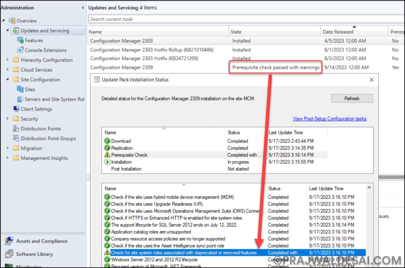
Task: Click the warning icon on deprecated features check
Action: click(107, 252)
